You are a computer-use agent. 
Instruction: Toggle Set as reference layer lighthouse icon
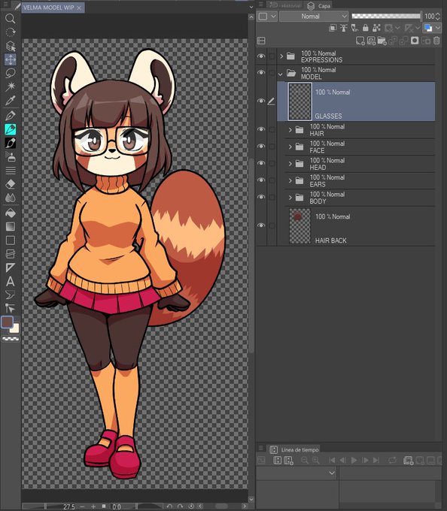tap(343, 28)
